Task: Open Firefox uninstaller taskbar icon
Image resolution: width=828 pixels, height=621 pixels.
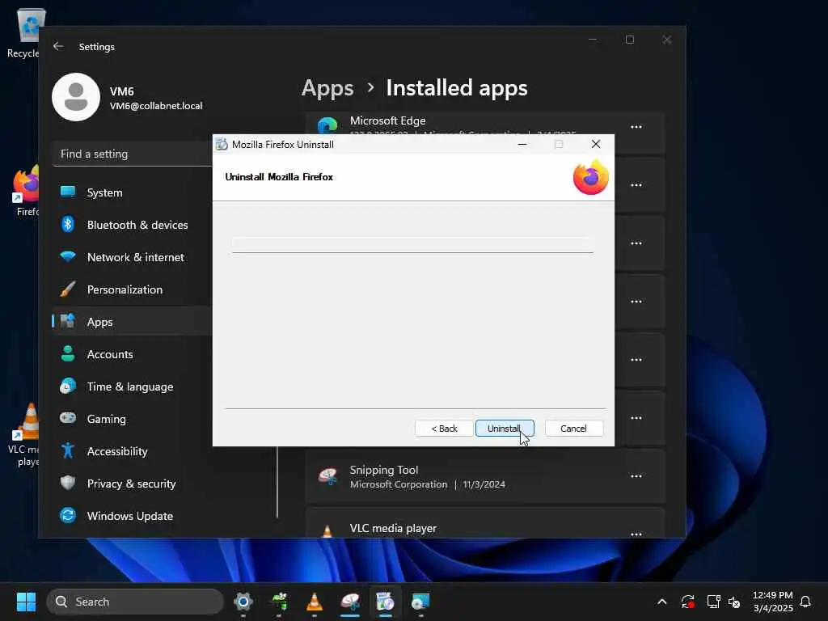Action: [386, 602]
